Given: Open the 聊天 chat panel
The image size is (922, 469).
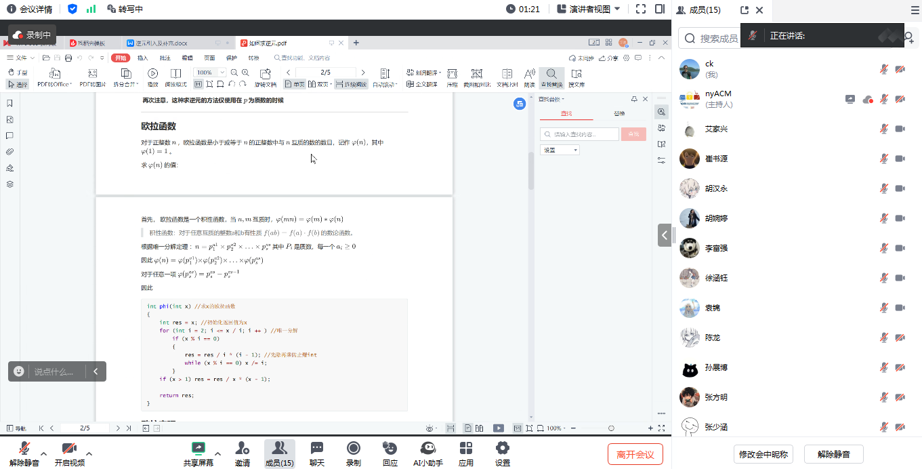Looking at the screenshot, I should pyautogui.click(x=316, y=453).
